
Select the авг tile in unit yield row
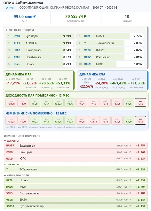(x=140, y=103)
